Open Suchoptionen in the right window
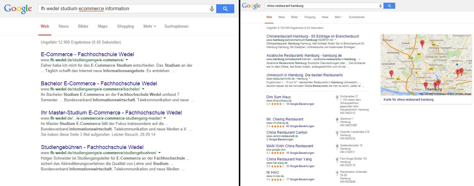Screen dimensions: 474x186 coord(357,17)
